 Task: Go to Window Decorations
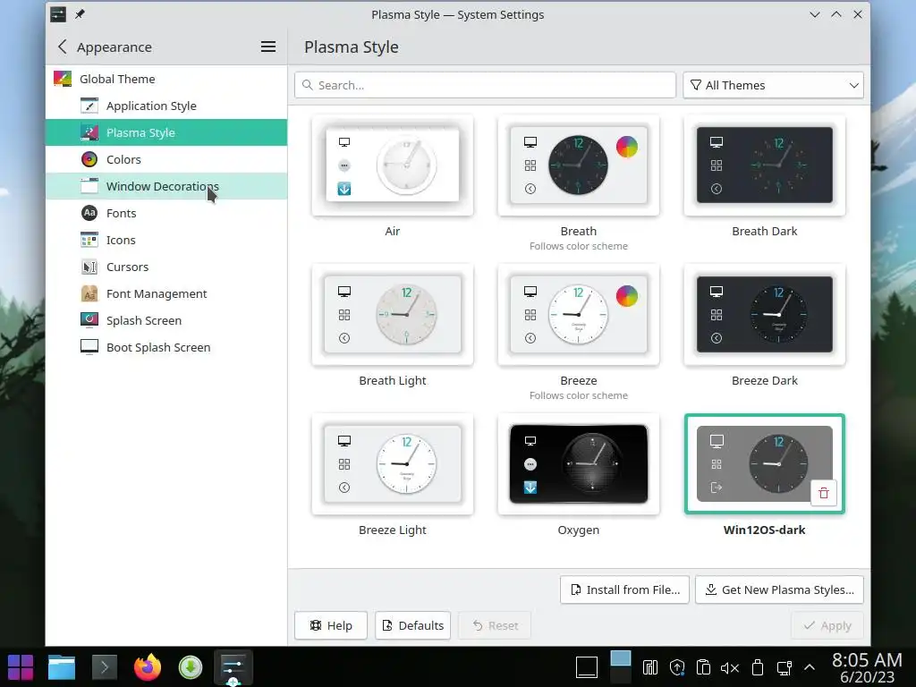click(165, 186)
